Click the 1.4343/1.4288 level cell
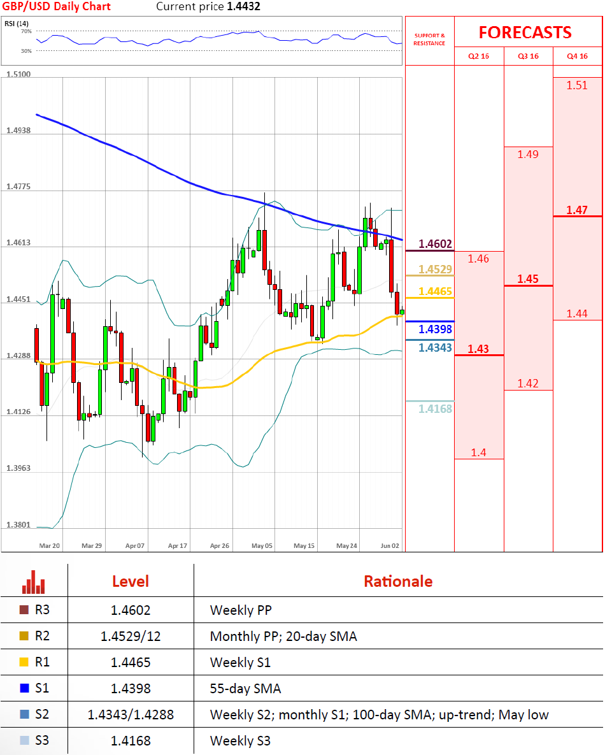 pyautogui.click(x=131, y=715)
